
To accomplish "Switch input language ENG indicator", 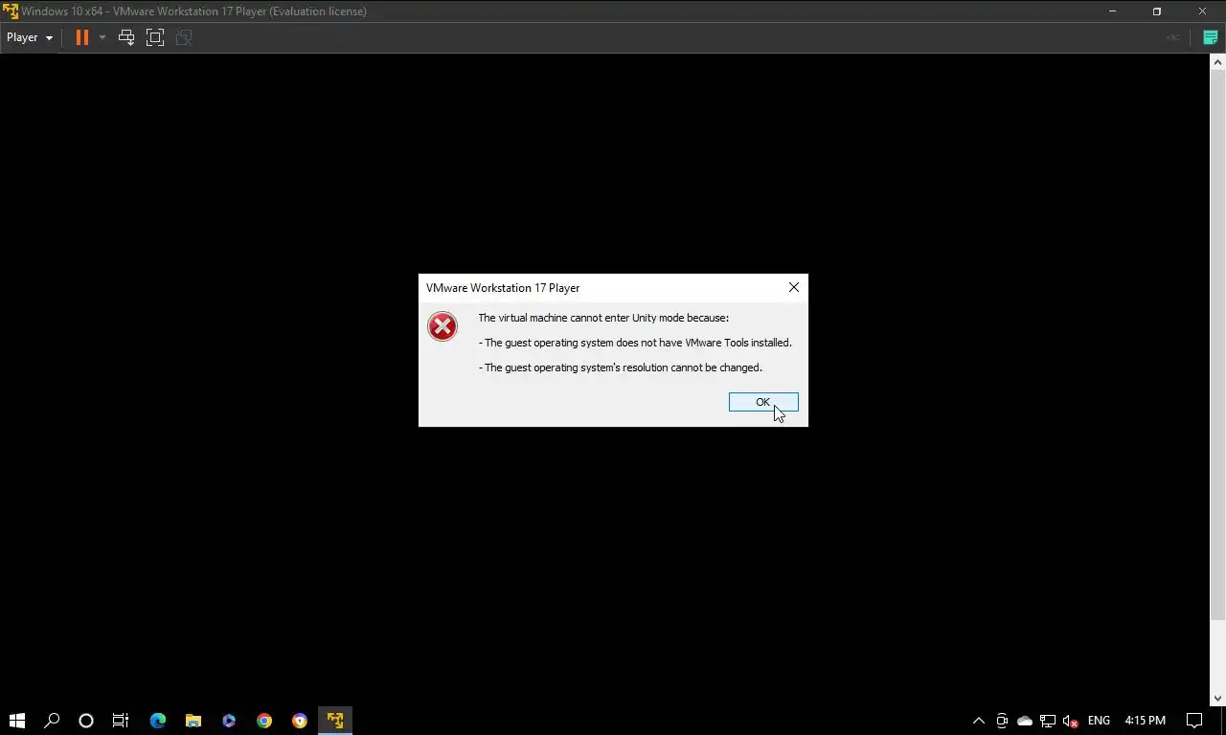I will click(1099, 721).
